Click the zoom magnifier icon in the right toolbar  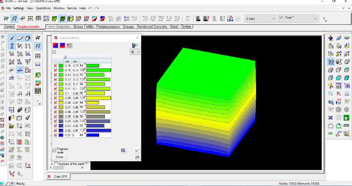330,94
